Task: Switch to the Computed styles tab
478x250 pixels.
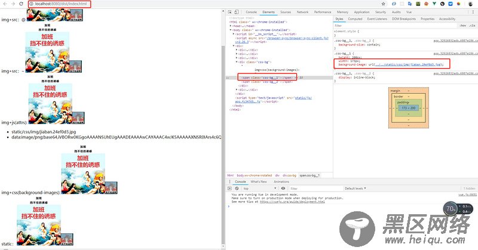Action: click(355, 19)
